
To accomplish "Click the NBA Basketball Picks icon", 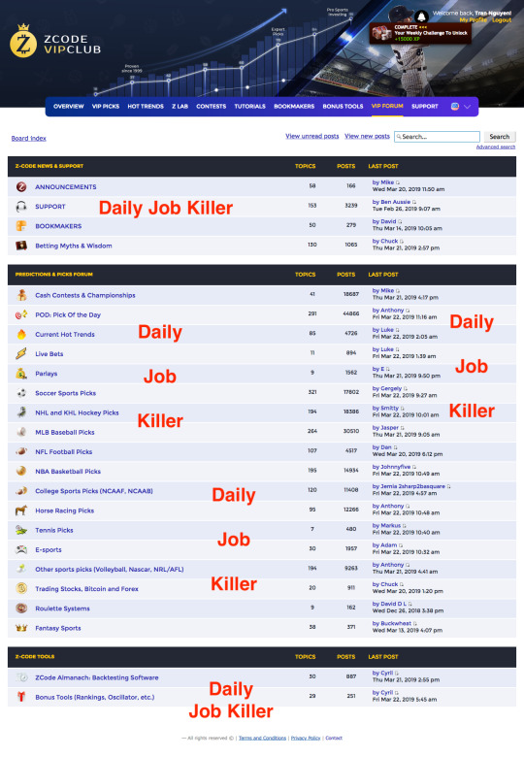I will coord(21,472).
